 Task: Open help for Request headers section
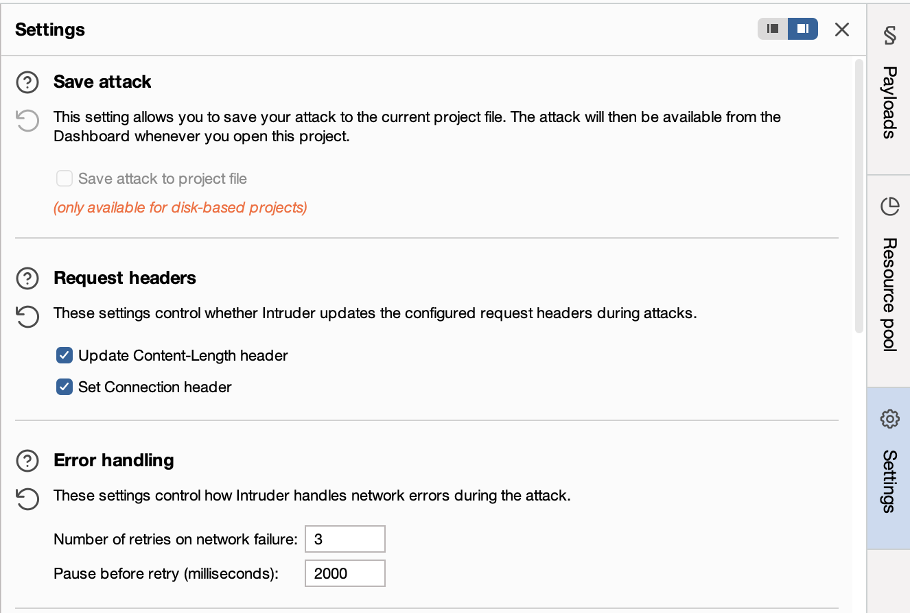(27, 278)
